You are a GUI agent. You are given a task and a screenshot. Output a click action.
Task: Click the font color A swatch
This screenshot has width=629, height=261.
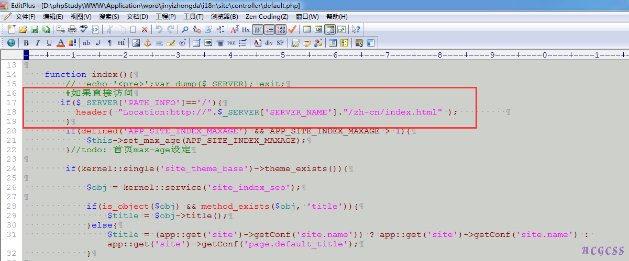pyautogui.click(x=61, y=43)
